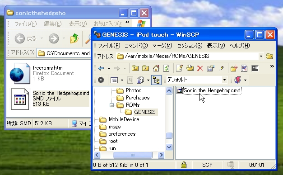Refresh the remote directory listing
The width and height of the screenshot is (283, 175).
[166, 68]
